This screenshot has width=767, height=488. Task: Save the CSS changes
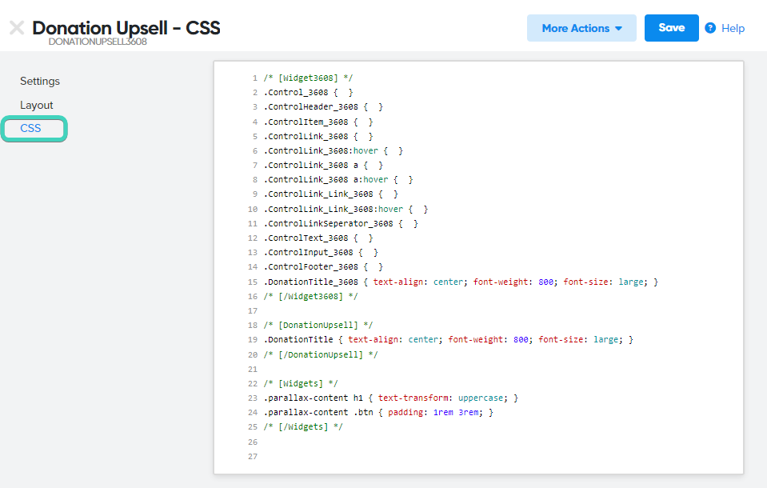pyautogui.click(x=671, y=28)
